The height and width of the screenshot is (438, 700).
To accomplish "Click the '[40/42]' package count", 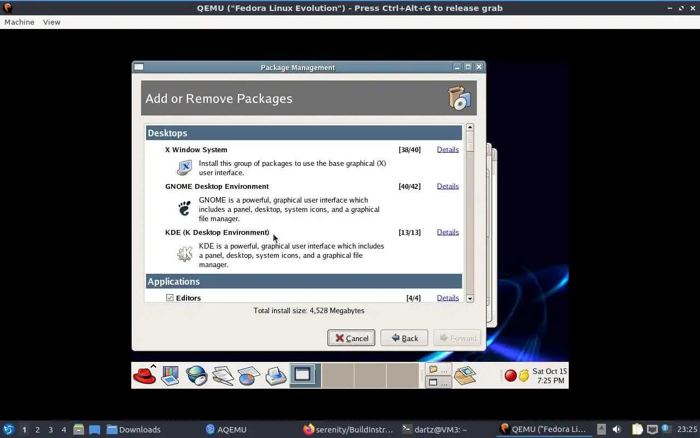I will 410,186.
